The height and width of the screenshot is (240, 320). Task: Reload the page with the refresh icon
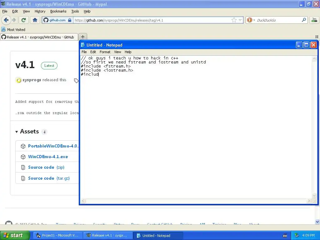pos(23,20)
